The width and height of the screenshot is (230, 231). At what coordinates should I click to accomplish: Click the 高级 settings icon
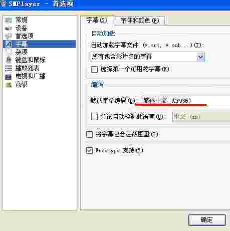tap(8, 85)
